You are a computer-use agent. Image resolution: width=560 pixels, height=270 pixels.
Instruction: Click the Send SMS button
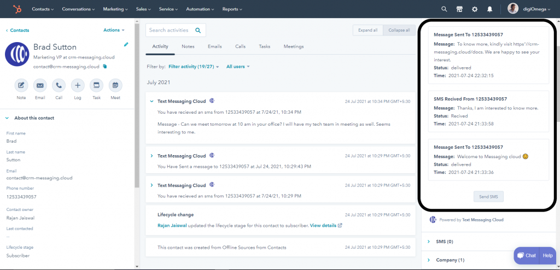pyautogui.click(x=488, y=197)
